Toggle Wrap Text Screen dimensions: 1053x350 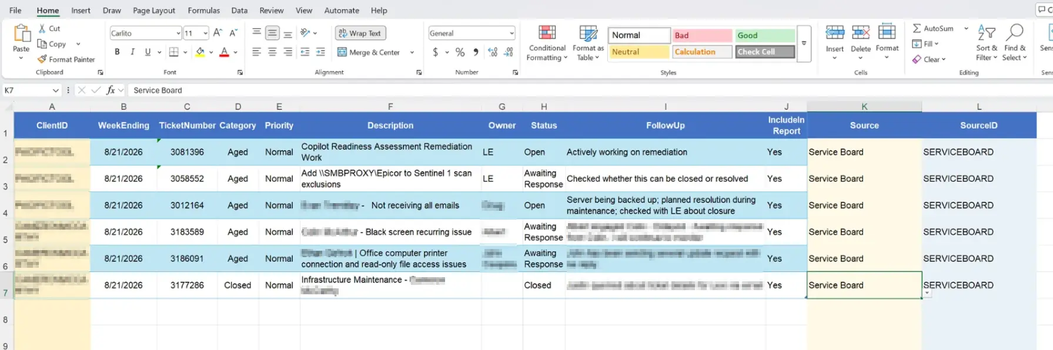click(x=360, y=33)
